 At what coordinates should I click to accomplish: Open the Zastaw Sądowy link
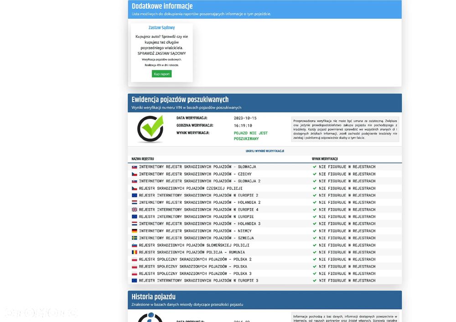pos(162,28)
